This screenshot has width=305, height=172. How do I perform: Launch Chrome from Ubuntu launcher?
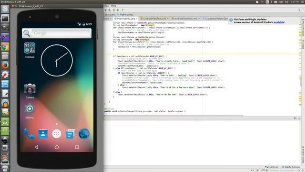(x=5, y=47)
